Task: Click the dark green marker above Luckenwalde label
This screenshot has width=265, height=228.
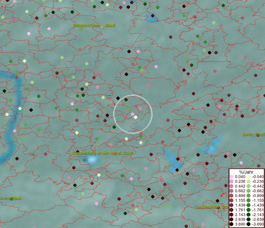Action: tap(217, 201)
